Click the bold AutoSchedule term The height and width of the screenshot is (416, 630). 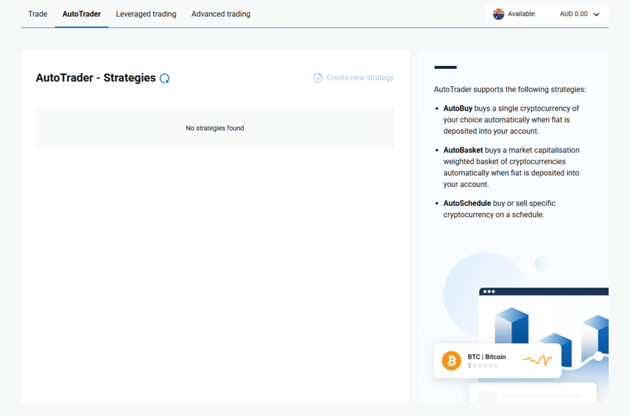click(467, 203)
